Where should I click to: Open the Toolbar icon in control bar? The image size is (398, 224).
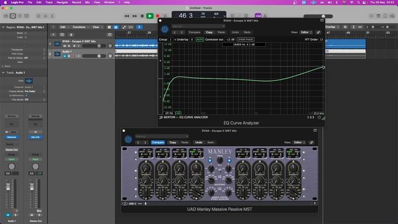click(27, 16)
